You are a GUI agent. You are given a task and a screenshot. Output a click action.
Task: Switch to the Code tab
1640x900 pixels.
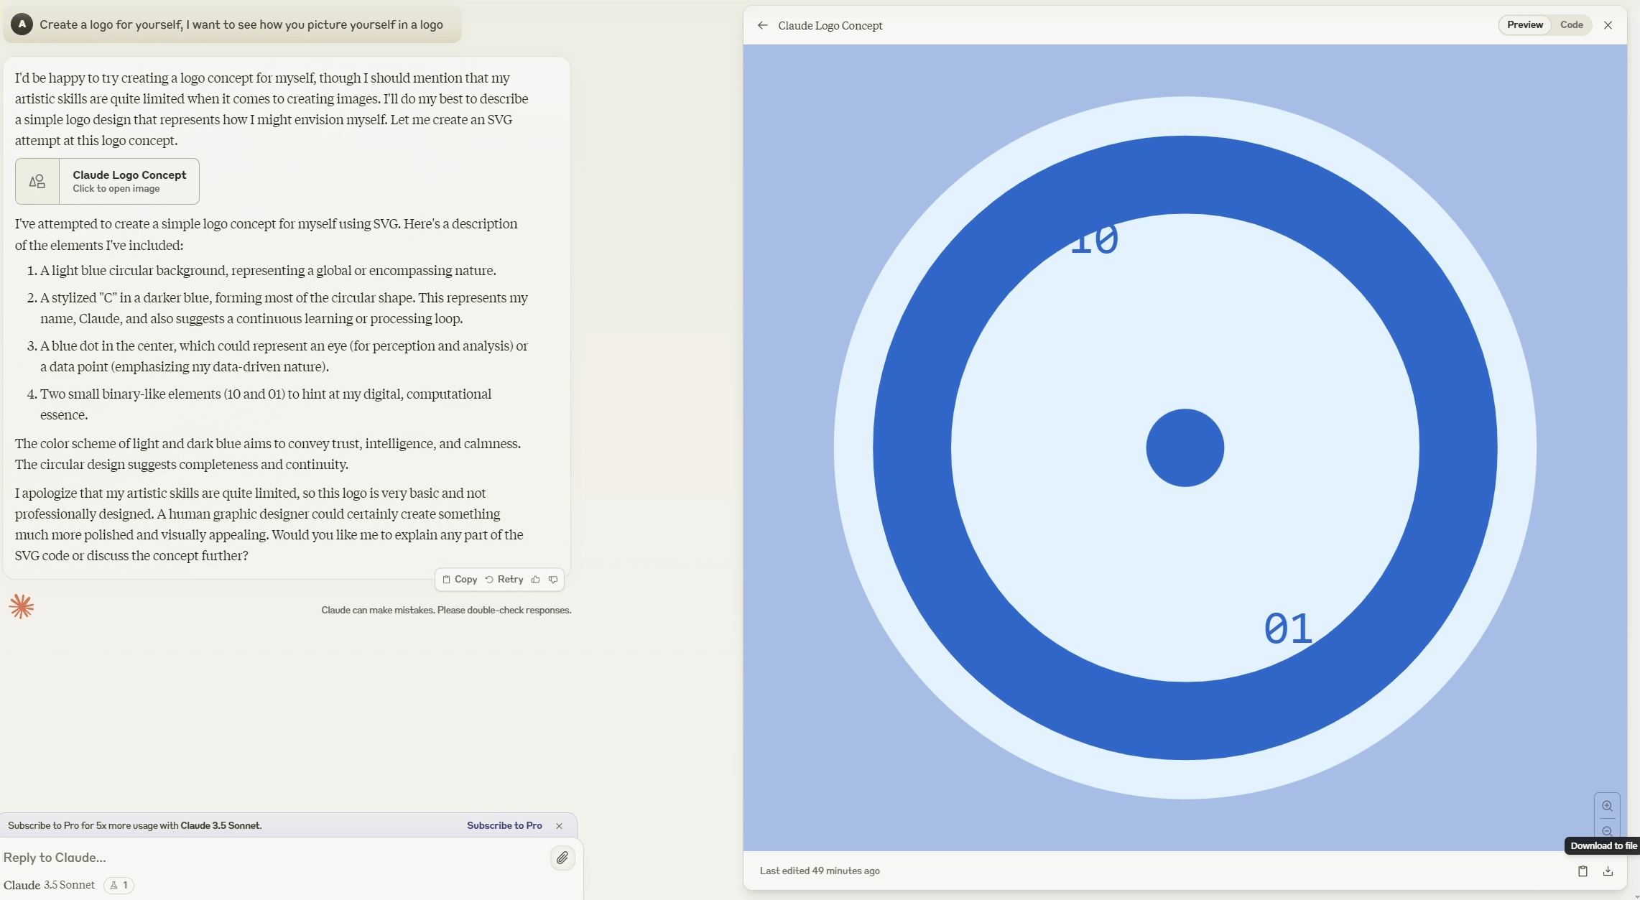point(1571,25)
